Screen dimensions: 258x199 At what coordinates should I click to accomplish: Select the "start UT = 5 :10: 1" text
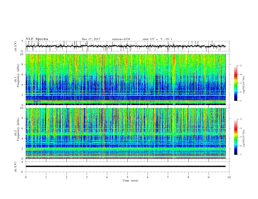tap(157, 39)
